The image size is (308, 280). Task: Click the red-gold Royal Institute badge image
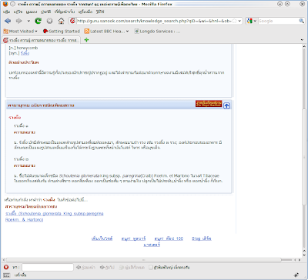click(209, 104)
